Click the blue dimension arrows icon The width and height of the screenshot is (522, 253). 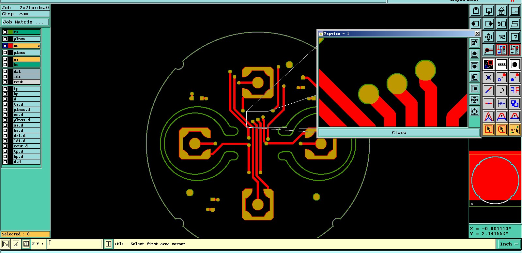coord(502,103)
